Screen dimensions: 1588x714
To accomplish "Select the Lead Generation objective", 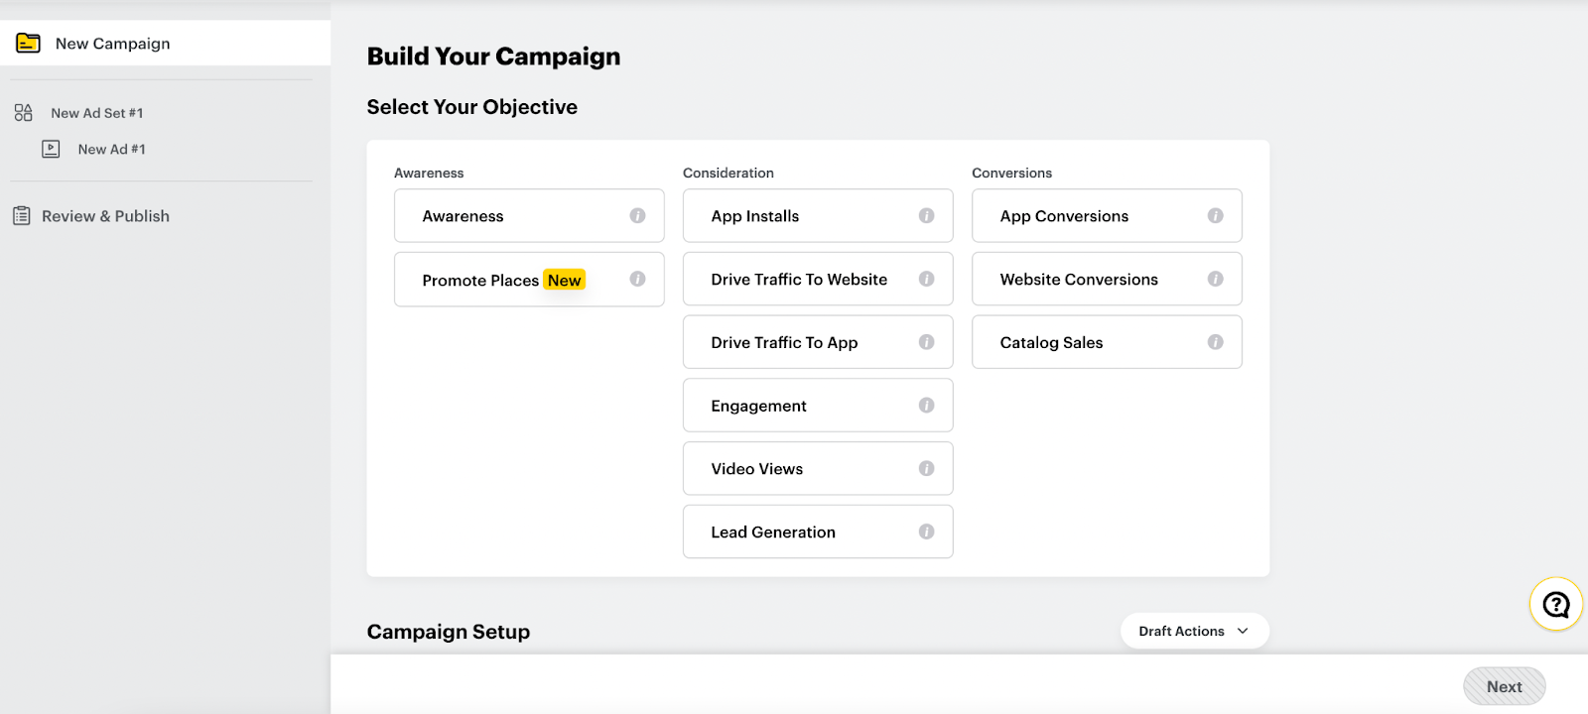I will click(818, 532).
